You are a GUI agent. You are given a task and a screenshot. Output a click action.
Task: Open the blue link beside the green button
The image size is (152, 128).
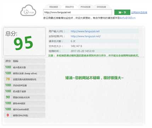[x=139, y=12]
